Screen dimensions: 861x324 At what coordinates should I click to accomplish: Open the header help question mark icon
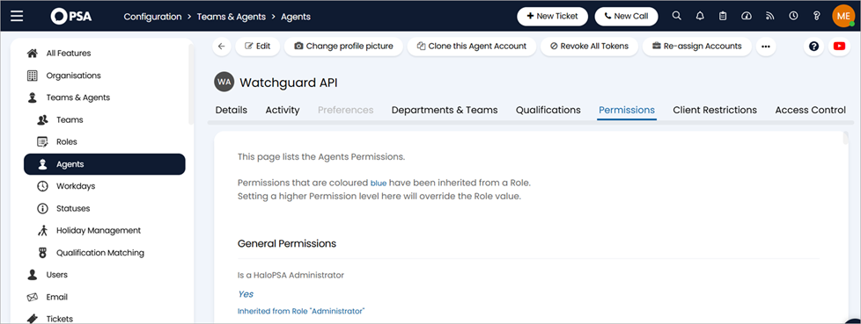coord(816,16)
